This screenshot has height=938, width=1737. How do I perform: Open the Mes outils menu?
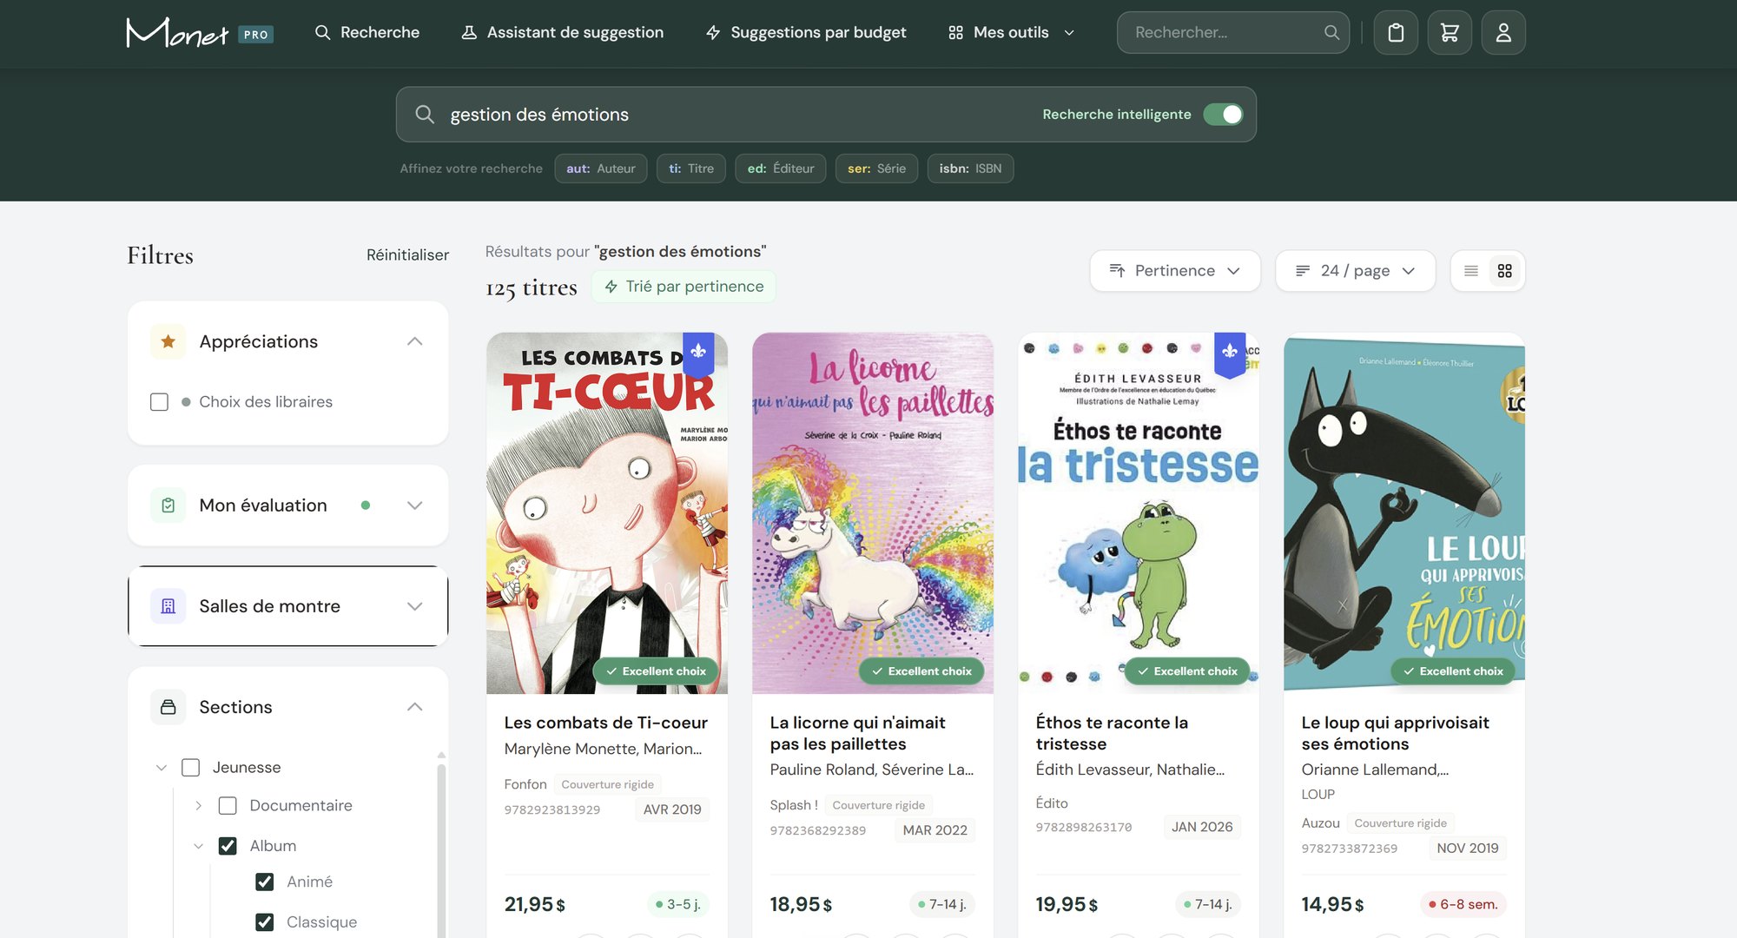[x=1012, y=32]
